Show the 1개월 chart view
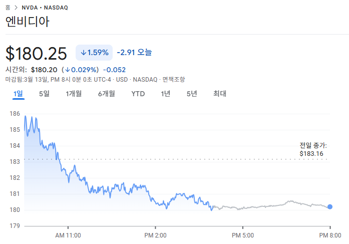 pos(74,93)
